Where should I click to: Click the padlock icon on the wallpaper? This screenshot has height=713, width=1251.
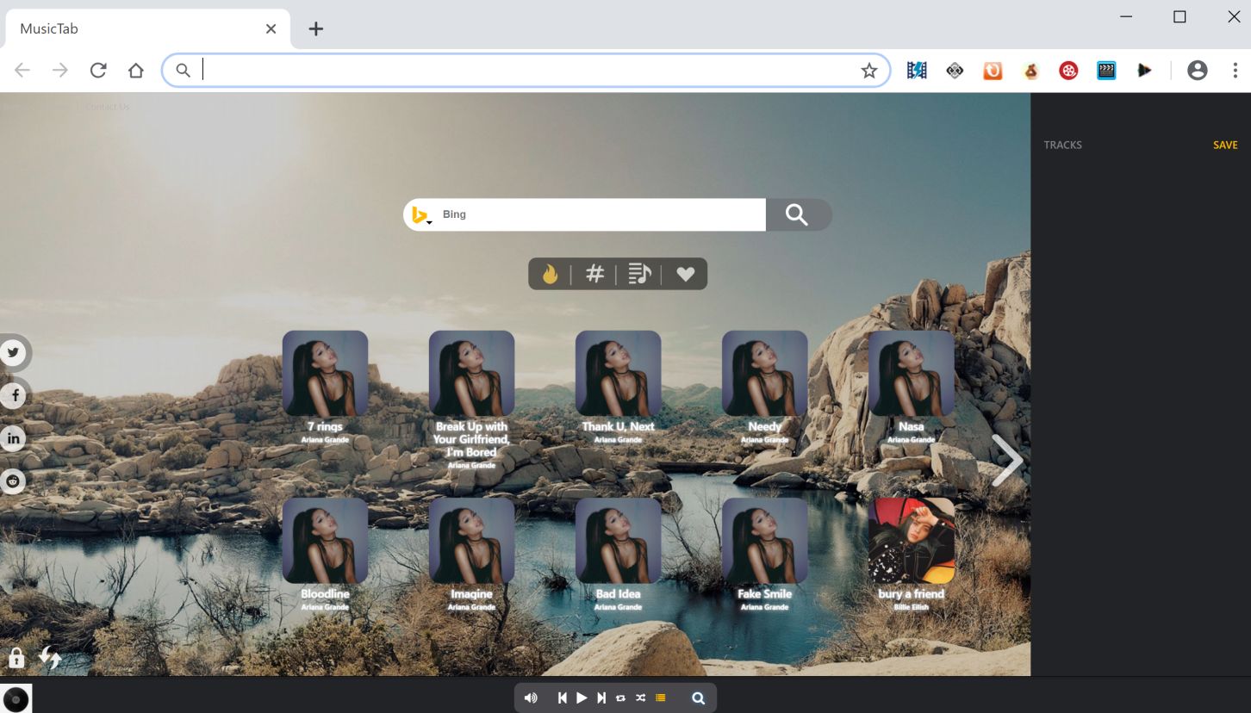pos(16,658)
